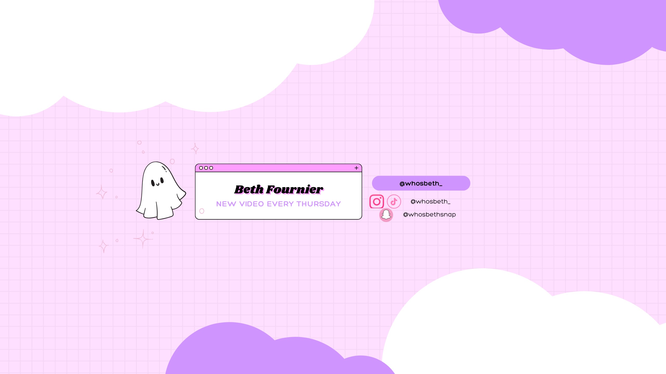Click leftmost circle in window title bar
666x374 pixels.
(201, 168)
